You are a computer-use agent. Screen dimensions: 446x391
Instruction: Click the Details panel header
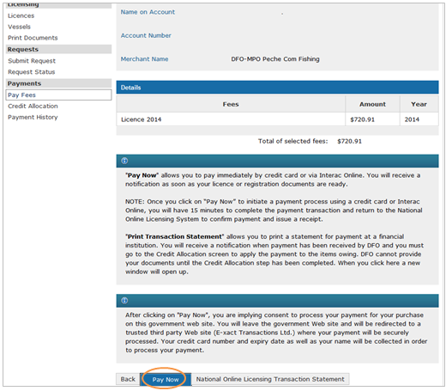[x=277, y=88]
